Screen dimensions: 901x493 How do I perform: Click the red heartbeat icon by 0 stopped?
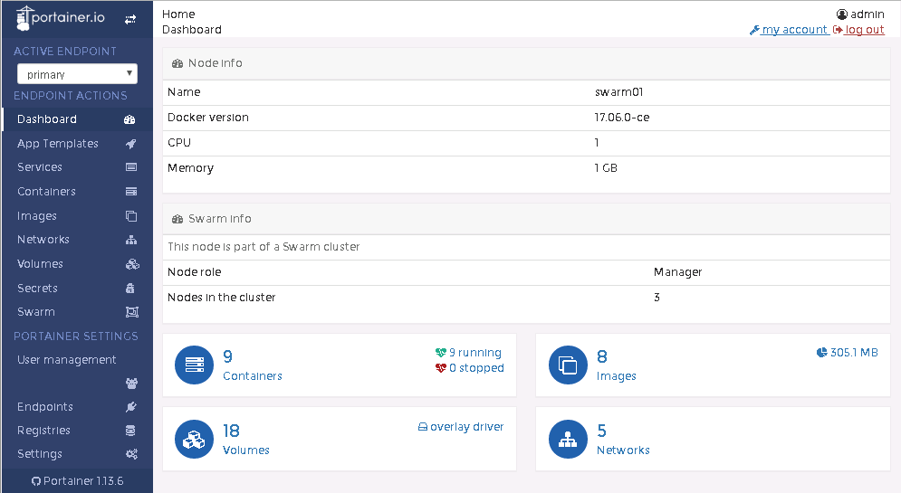[x=441, y=368]
